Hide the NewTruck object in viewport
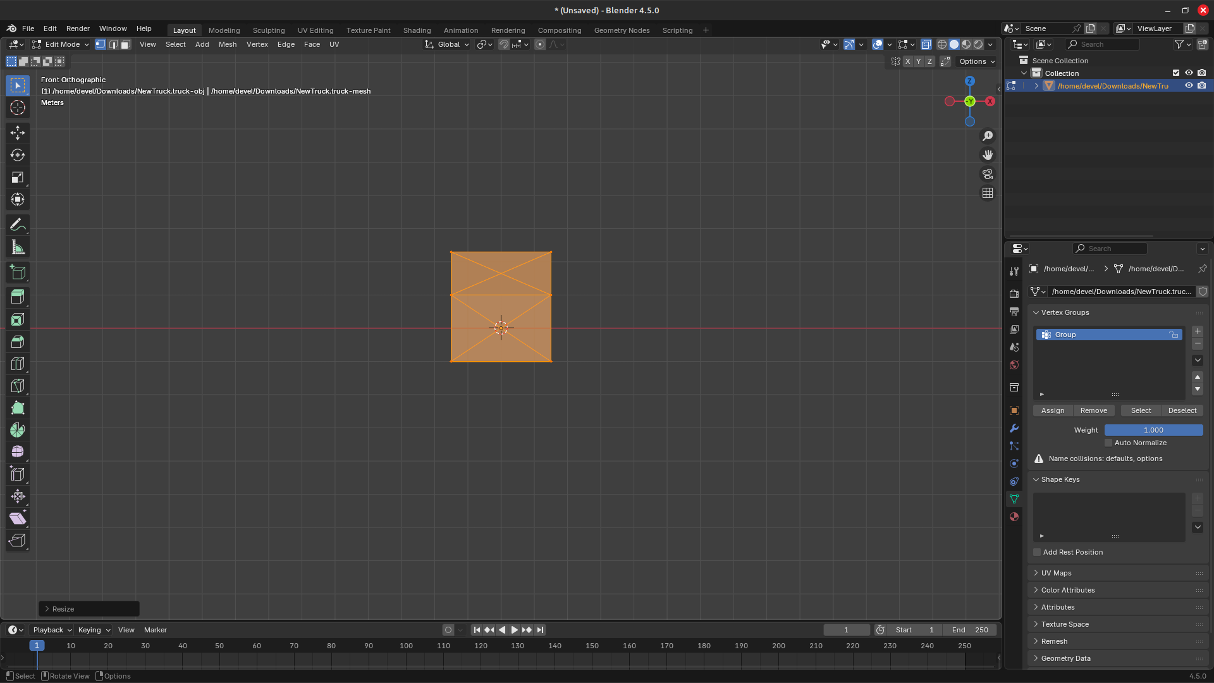 coord(1189,85)
